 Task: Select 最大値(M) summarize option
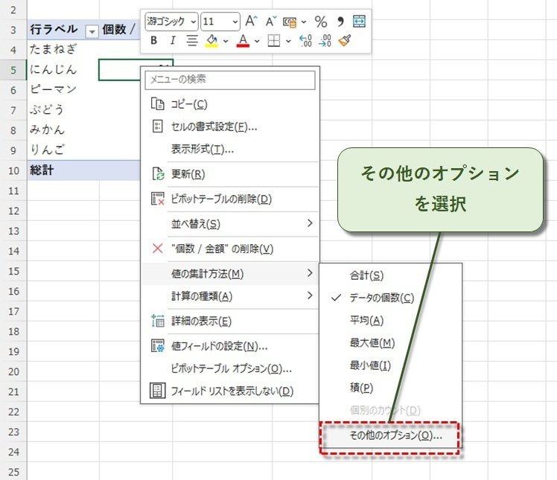tap(390, 343)
